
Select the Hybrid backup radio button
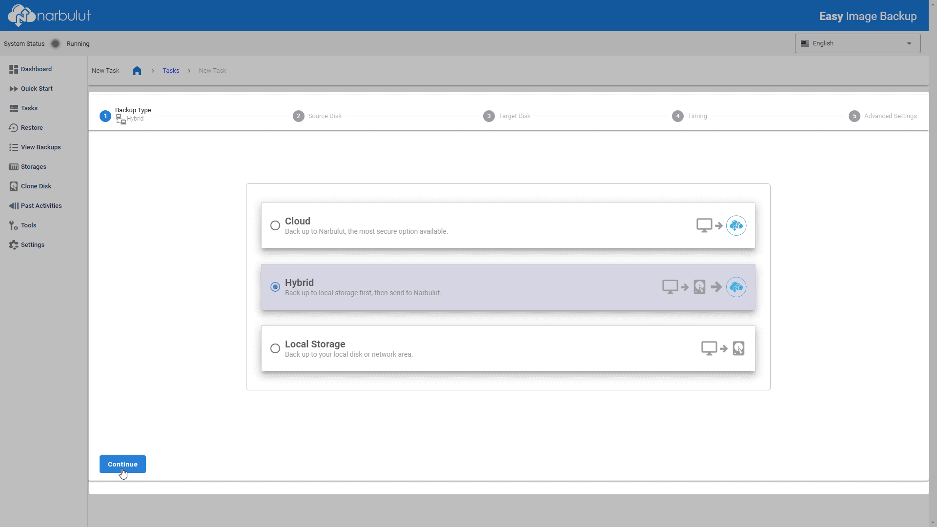(275, 287)
